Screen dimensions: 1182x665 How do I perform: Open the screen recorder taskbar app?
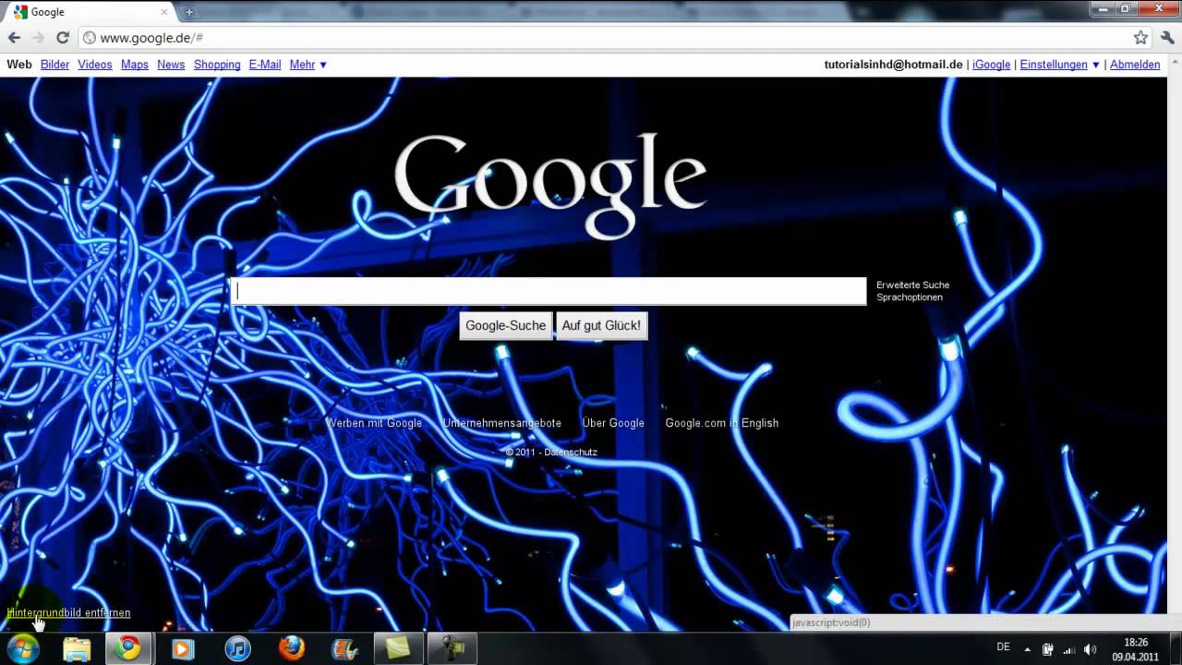click(x=452, y=648)
